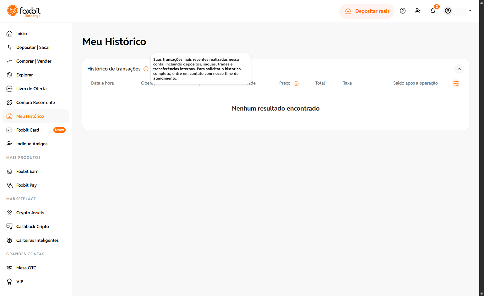The height and width of the screenshot is (296, 484).
Task: Click the help question mark icon
Action: tap(403, 11)
